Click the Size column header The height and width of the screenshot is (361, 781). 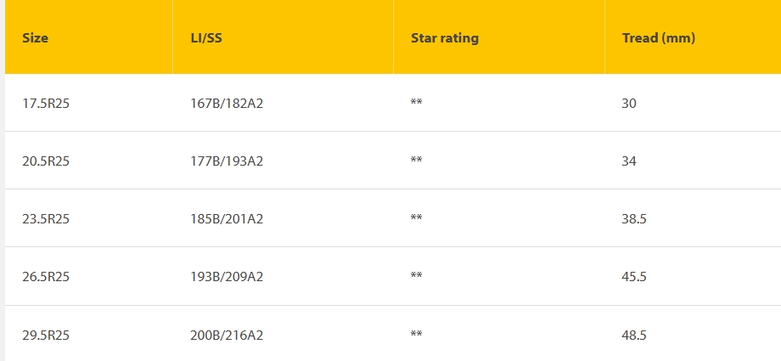(36, 38)
